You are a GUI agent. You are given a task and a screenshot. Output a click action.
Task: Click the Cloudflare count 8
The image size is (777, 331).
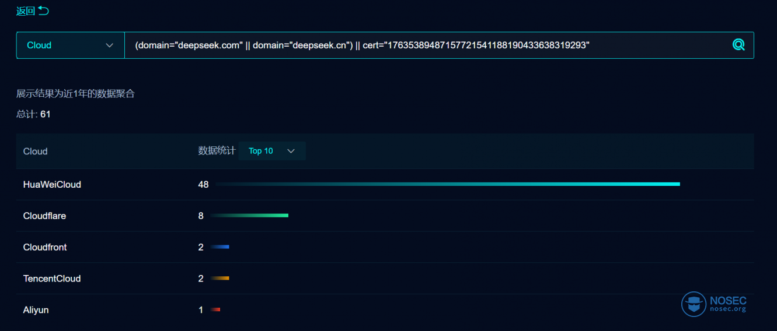[x=201, y=216]
